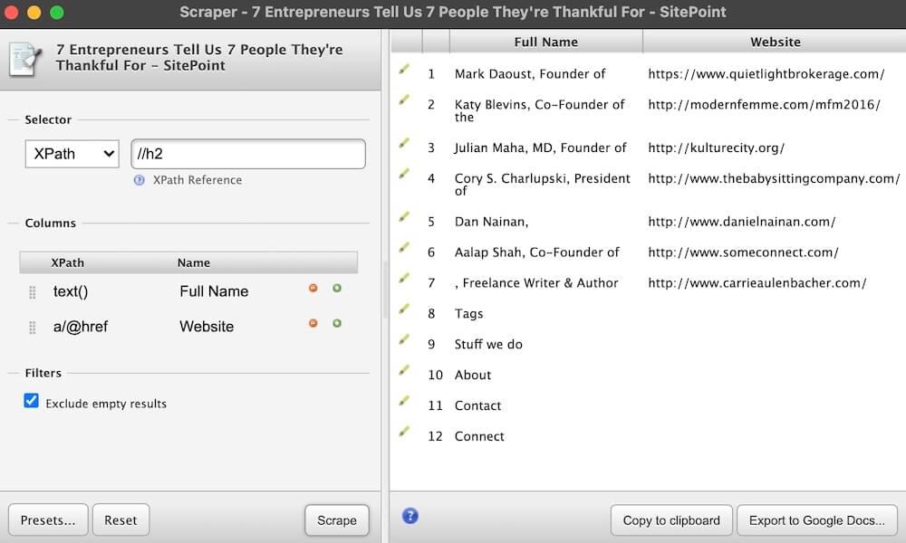Open the Presets menu button

pyautogui.click(x=48, y=520)
